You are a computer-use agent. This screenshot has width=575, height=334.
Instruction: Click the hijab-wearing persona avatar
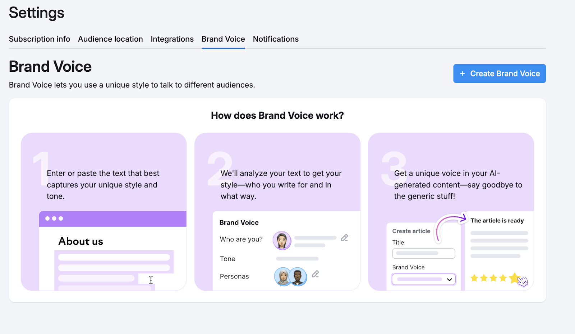(283, 277)
